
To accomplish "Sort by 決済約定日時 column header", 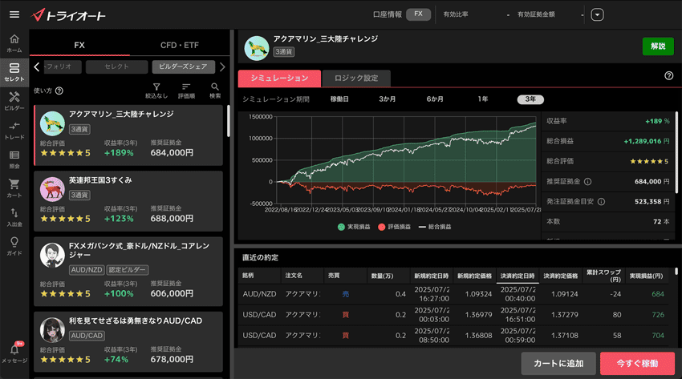I will tap(518, 276).
